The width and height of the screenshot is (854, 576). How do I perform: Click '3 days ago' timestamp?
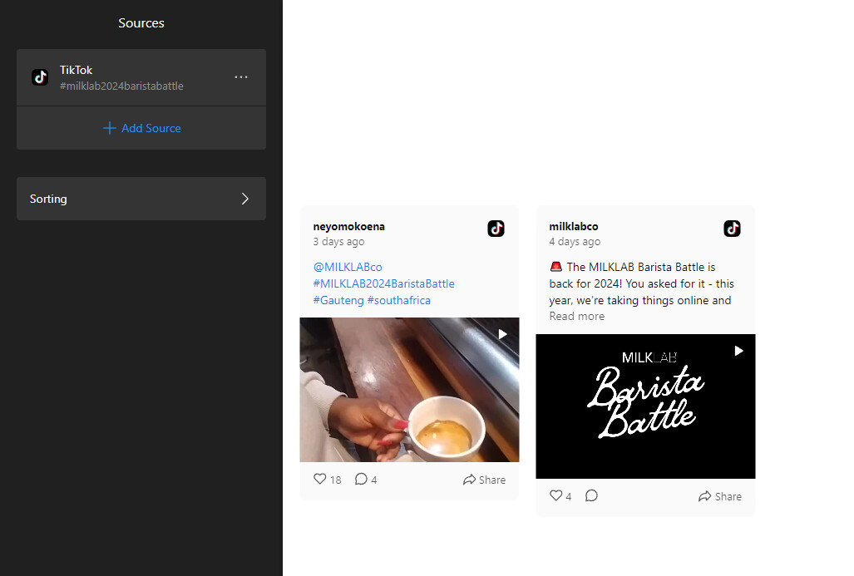338,242
